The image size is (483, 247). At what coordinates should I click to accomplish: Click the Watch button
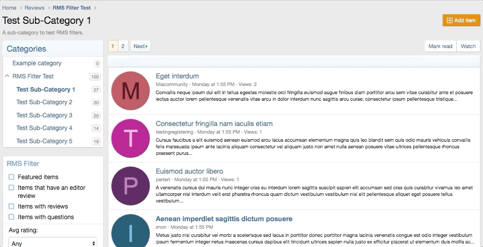(468, 47)
